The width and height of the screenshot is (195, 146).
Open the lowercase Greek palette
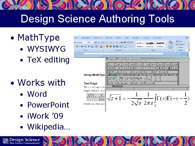click(168, 65)
